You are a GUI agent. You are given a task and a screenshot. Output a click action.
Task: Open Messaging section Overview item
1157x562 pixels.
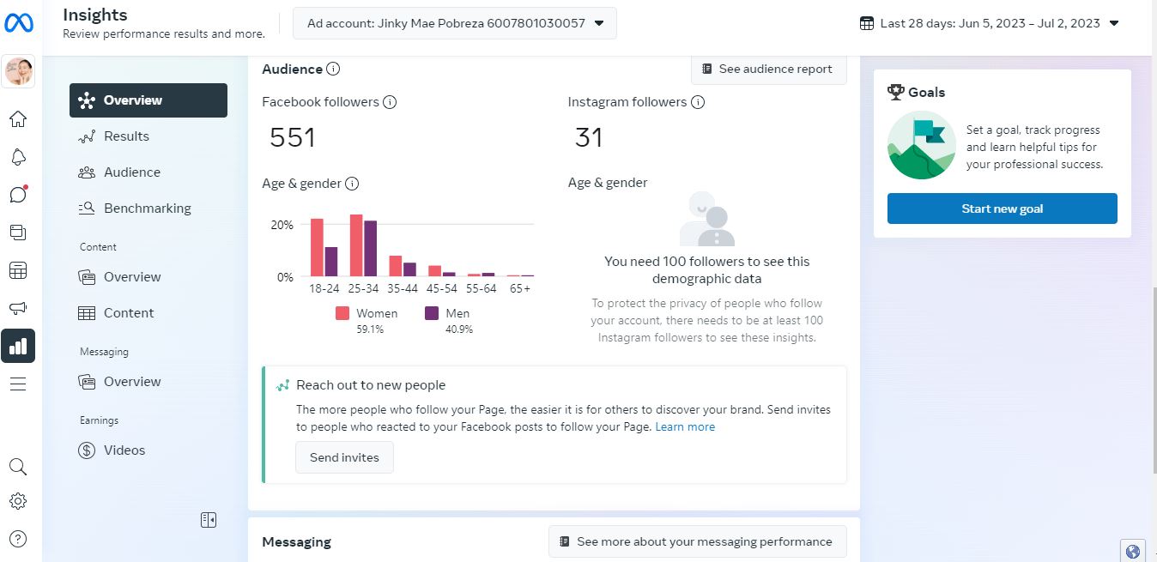[x=148, y=382]
